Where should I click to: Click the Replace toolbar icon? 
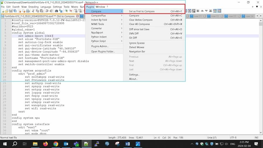61,11
